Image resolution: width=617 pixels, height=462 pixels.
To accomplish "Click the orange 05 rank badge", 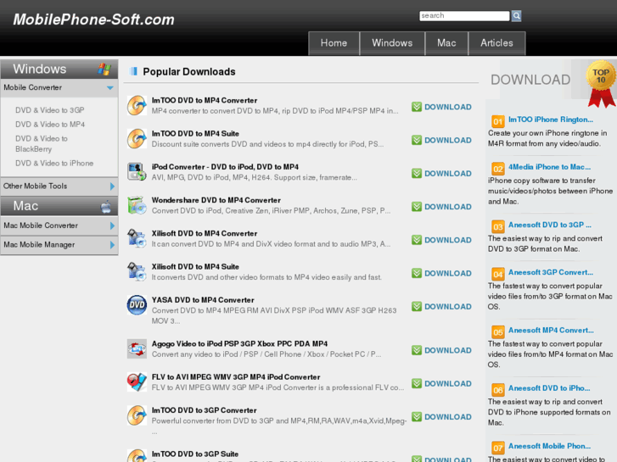I will (x=498, y=331).
